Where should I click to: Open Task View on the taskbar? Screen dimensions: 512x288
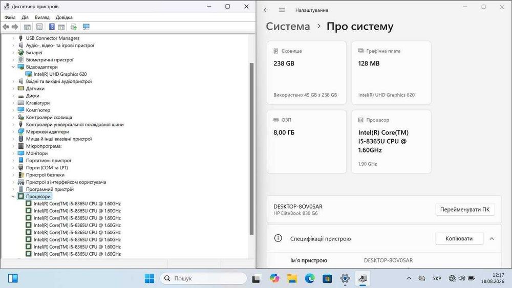click(x=256, y=278)
